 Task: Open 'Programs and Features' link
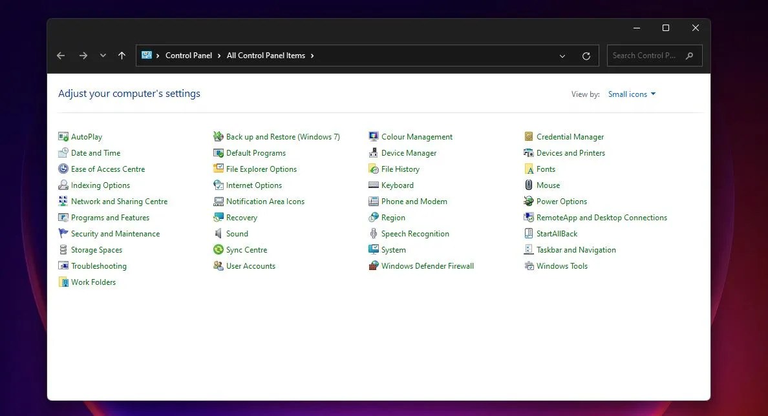click(x=109, y=217)
